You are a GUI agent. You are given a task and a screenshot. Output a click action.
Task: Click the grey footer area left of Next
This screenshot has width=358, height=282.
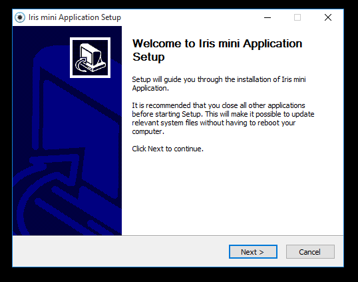[x=120, y=251]
